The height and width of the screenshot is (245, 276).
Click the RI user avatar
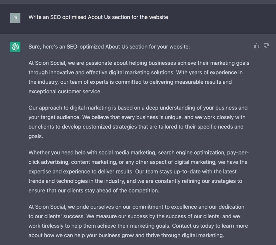(15, 18)
